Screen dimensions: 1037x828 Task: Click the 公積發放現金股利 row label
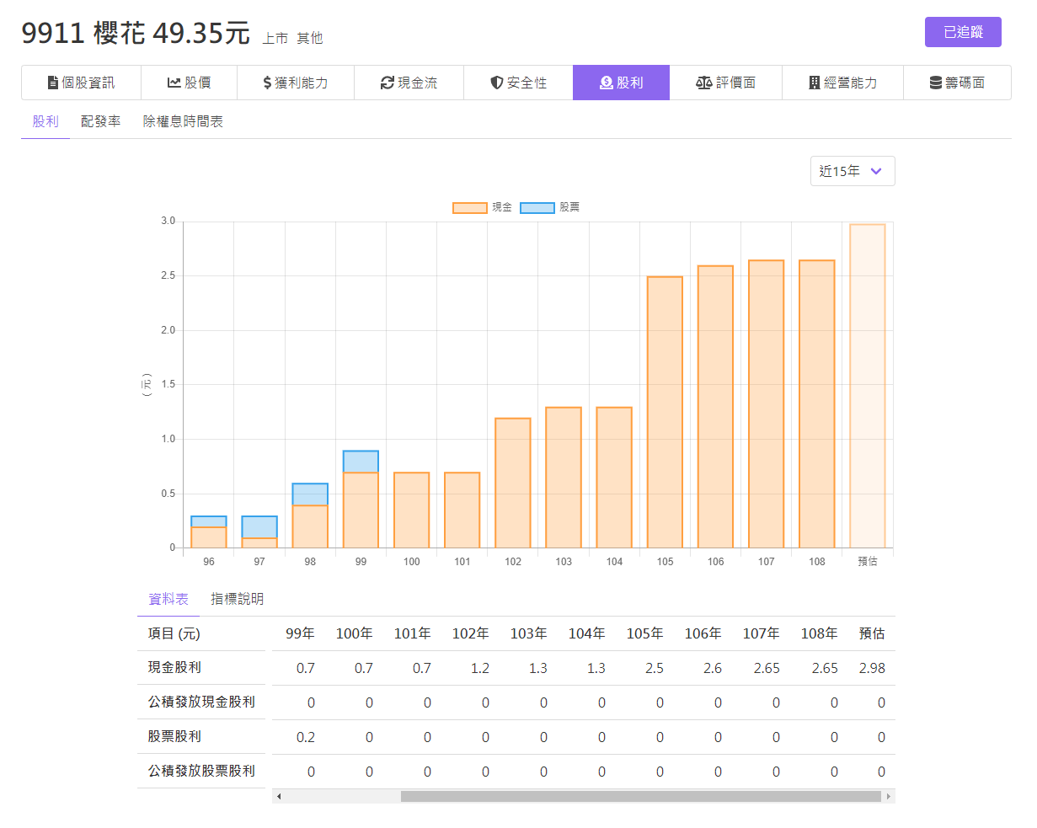point(201,702)
